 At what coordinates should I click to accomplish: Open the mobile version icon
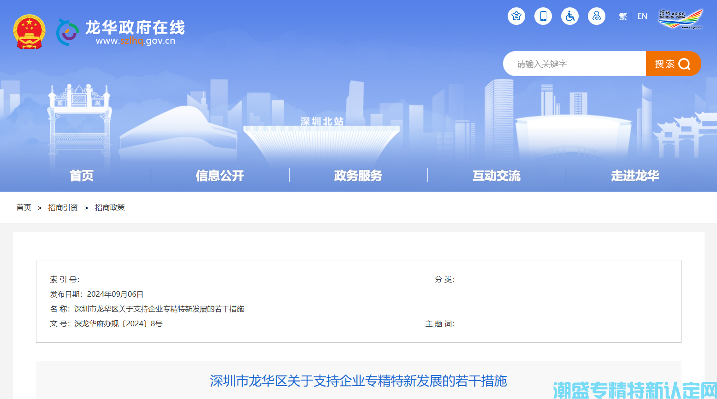543,16
